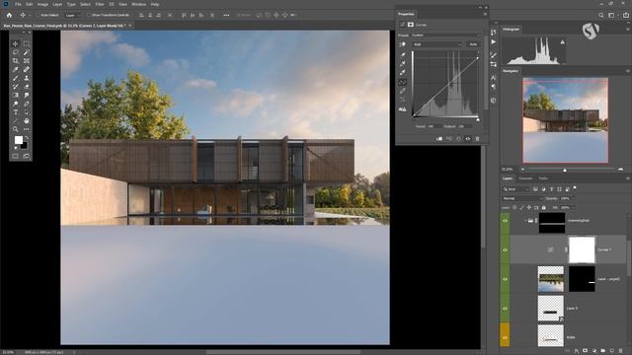Click the Navigator zoom slider handle
The height and width of the screenshot is (355, 632).
pyautogui.click(x=565, y=170)
